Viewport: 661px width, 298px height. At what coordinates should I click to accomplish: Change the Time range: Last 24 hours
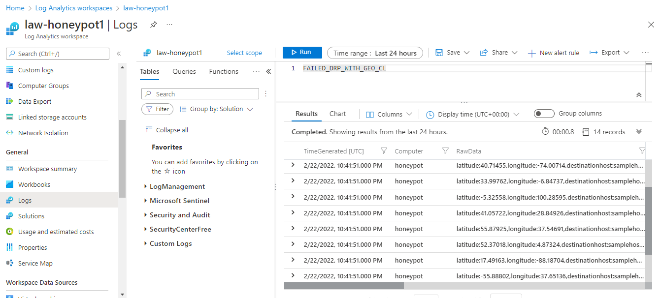(375, 53)
